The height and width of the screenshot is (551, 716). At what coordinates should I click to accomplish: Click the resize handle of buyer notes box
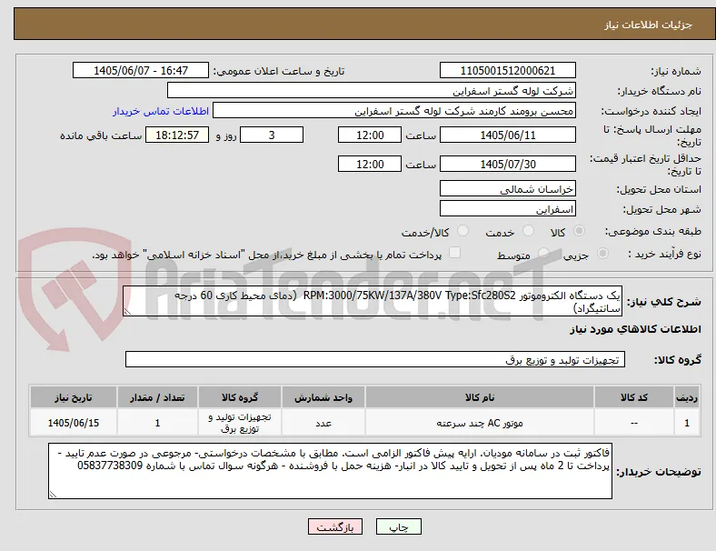53,495
